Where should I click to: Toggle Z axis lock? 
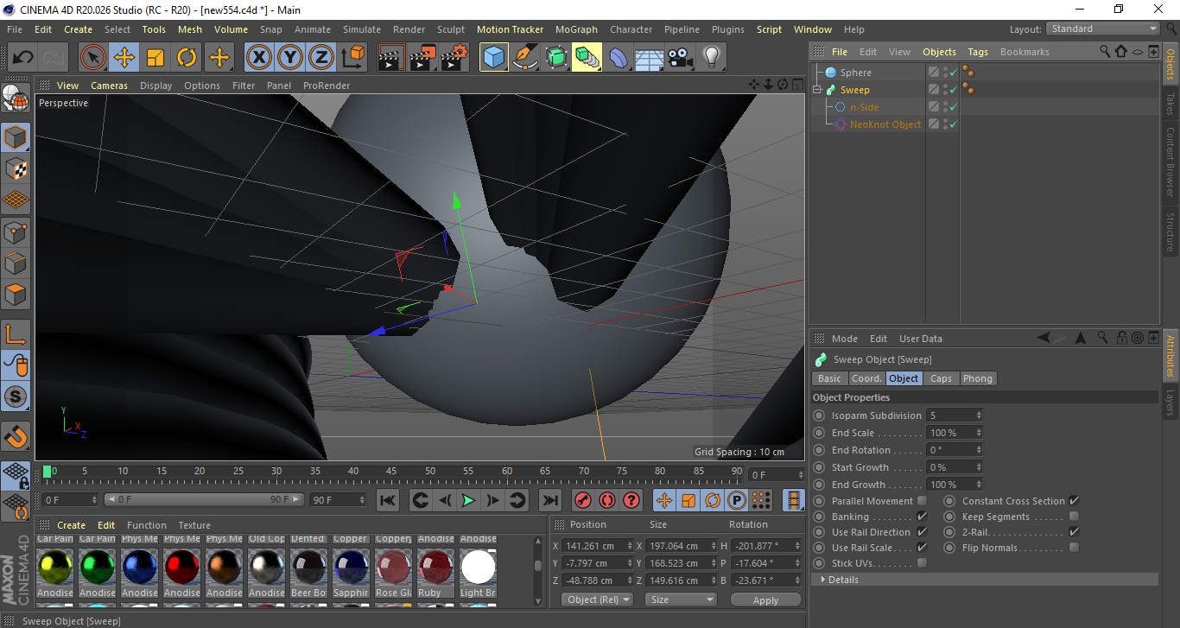[x=321, y=58]
